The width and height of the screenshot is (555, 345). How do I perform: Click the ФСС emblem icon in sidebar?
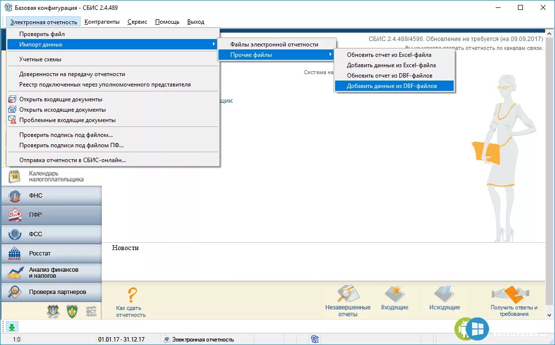click(14, 234)
